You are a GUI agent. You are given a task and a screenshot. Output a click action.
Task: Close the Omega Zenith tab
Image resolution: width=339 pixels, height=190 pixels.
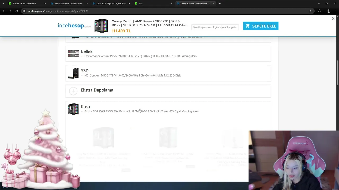tap(213, 4)
